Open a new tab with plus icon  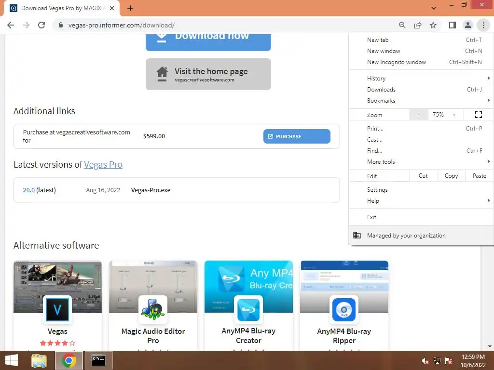[x=130, y=8]
